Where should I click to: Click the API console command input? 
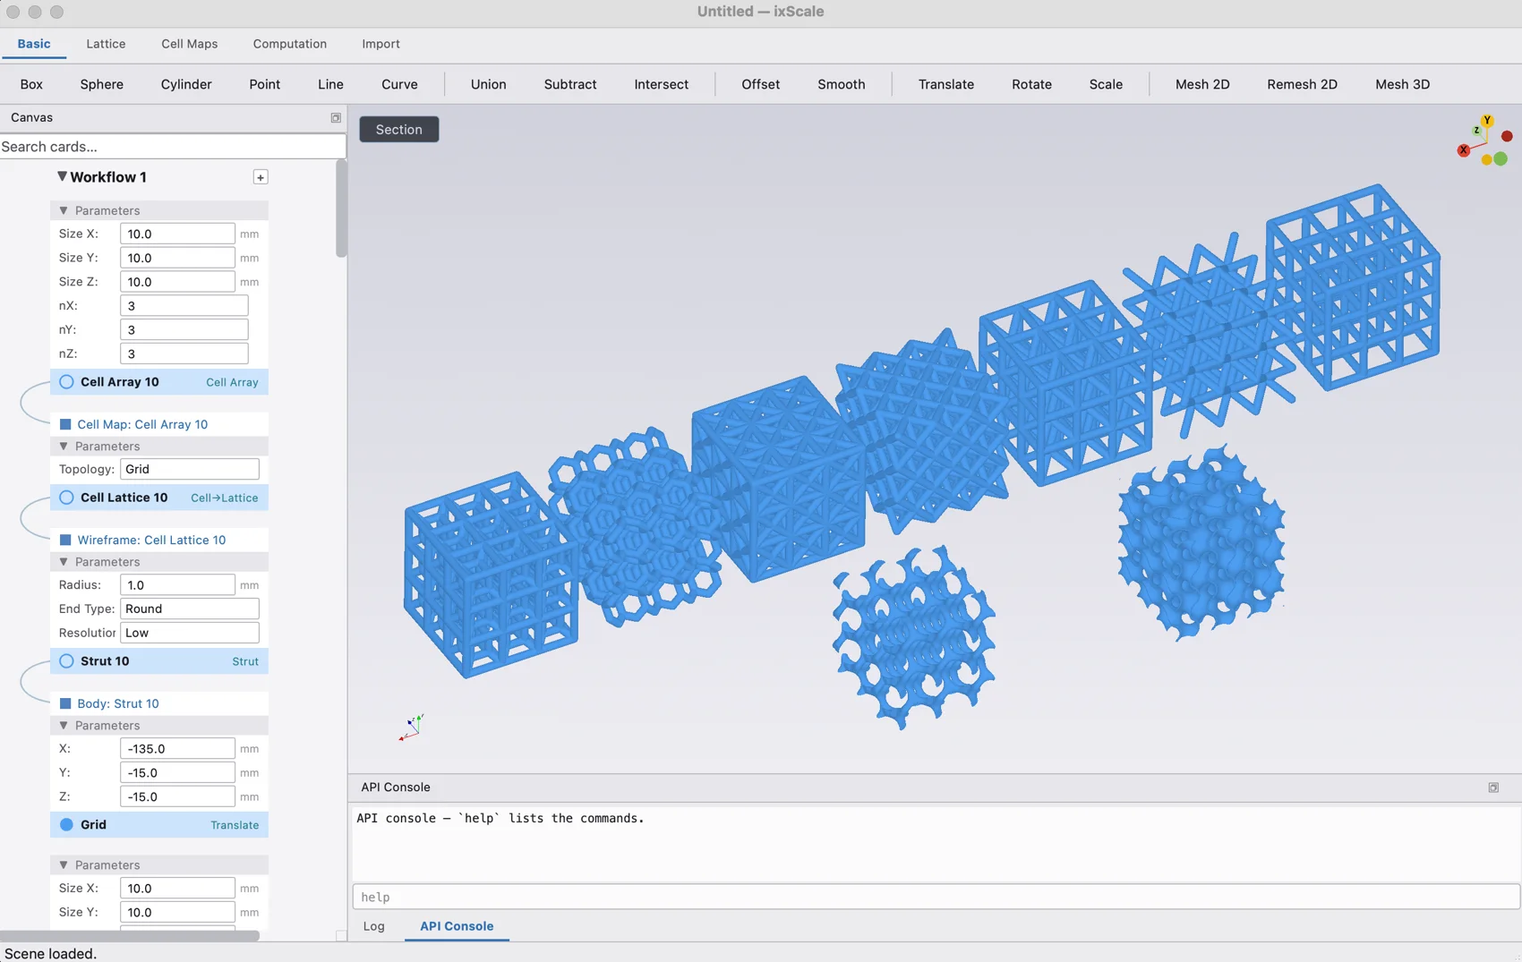[936, 897]
